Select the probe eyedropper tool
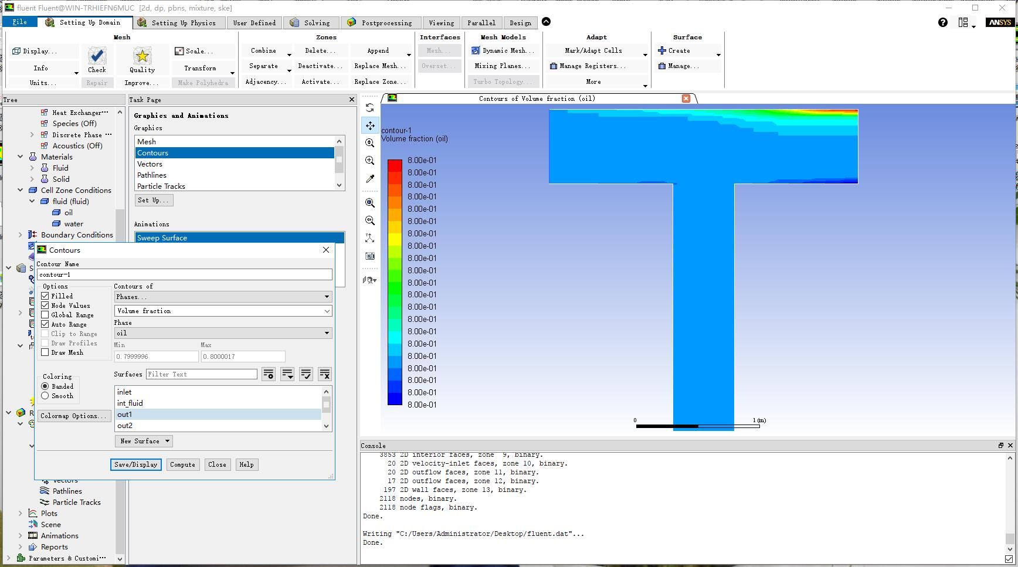The image size is (1018, 567). coord(369,179)
